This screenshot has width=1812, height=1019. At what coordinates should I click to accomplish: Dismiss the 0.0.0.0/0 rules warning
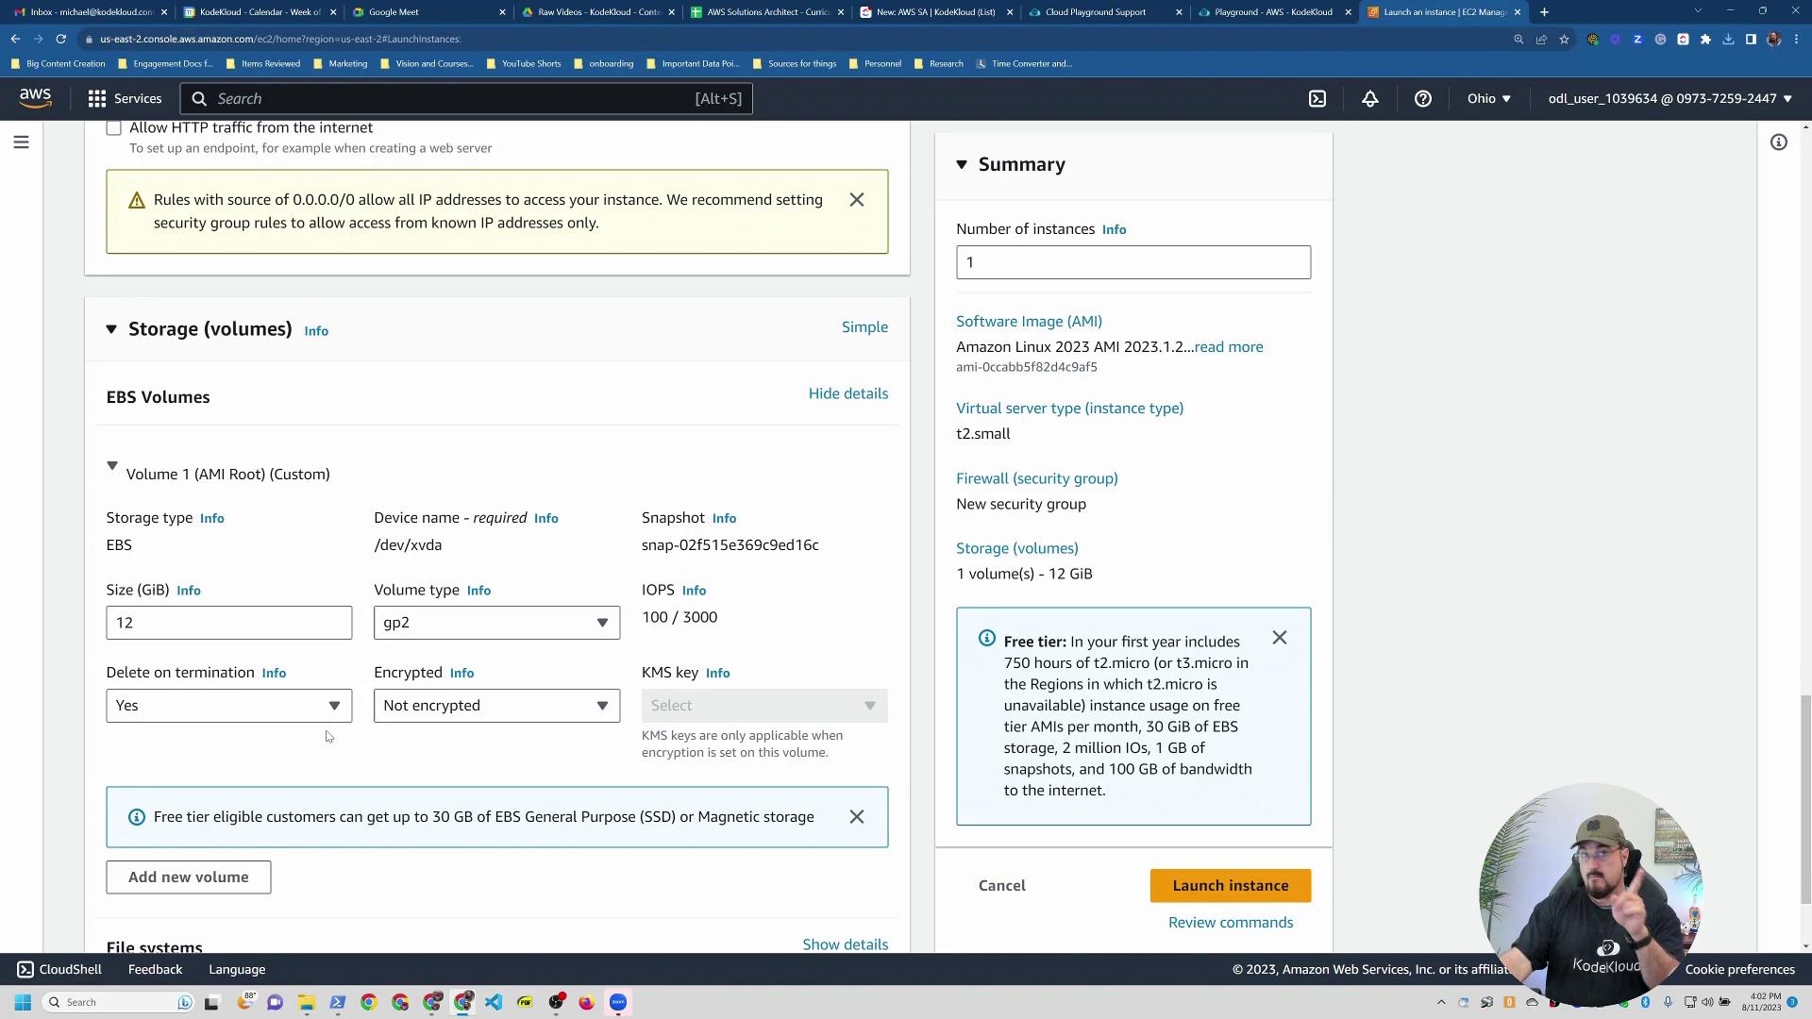pos(857,200)
